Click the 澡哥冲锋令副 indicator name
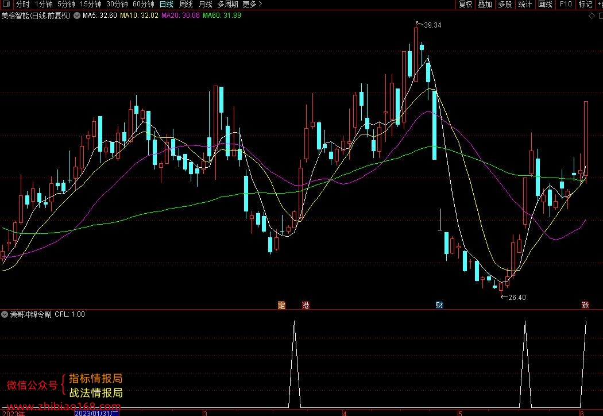The width and height of the screenshot is (603, 416). [31, 314]
